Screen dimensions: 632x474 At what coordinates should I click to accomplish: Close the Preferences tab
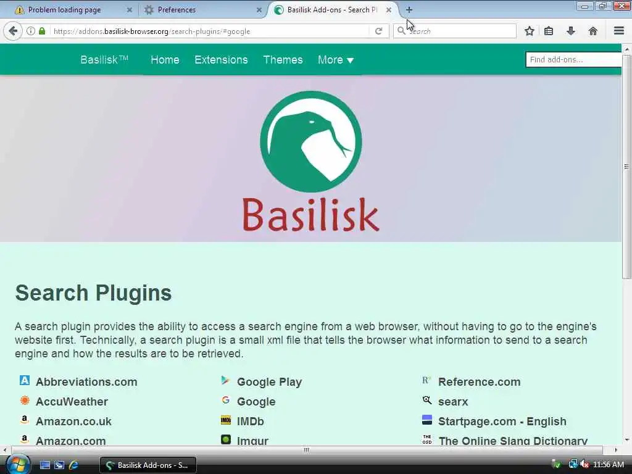pos(259,10)
